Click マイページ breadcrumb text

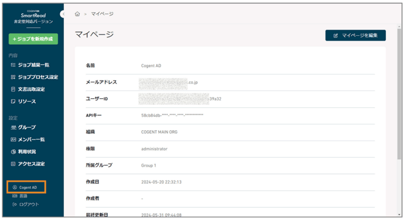click(x=102, y=14)
